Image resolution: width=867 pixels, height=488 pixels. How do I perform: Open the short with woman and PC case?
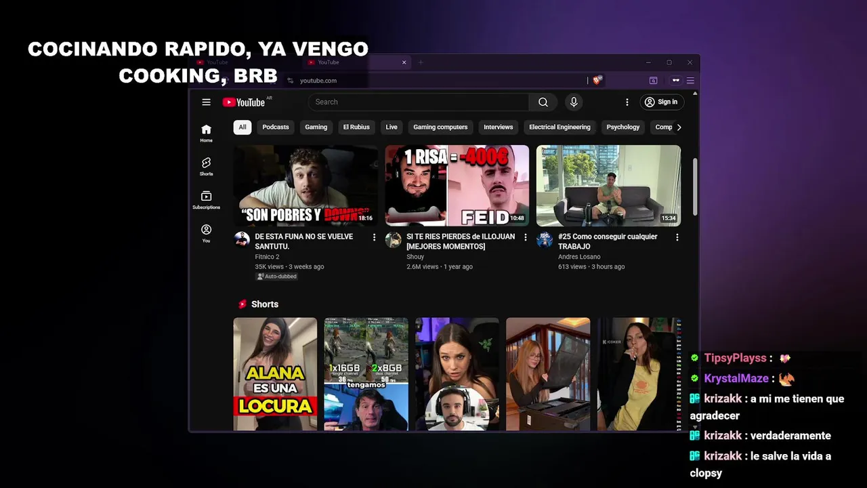[548, 374]
